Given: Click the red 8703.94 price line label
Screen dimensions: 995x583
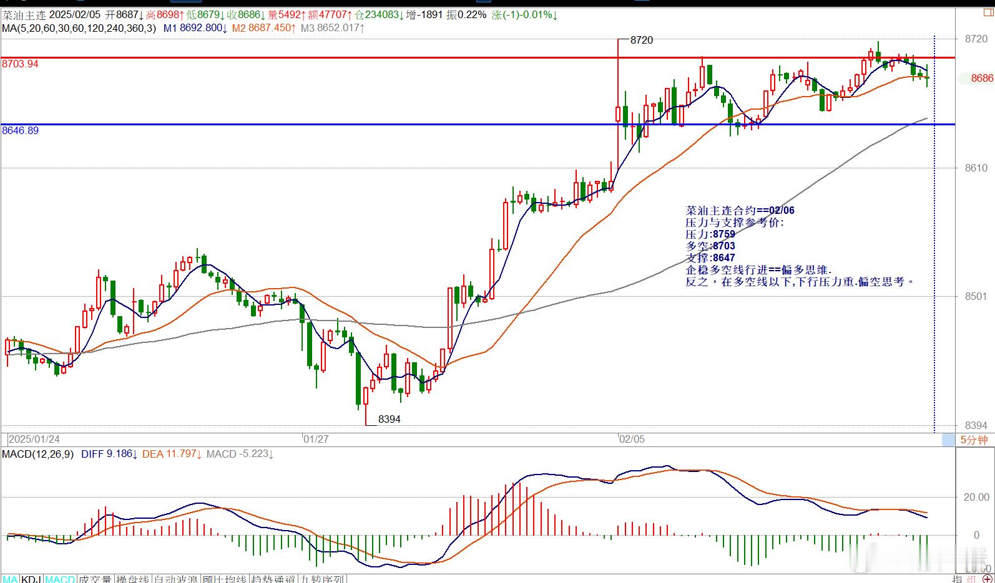Looking at the screenshot, I should pyautogui.click(x=20, y=64).
